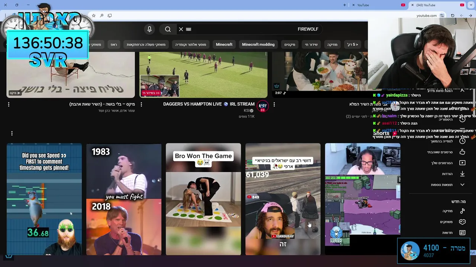Click the Shorts section heading
476x267 pixels.
click(381, 133)
